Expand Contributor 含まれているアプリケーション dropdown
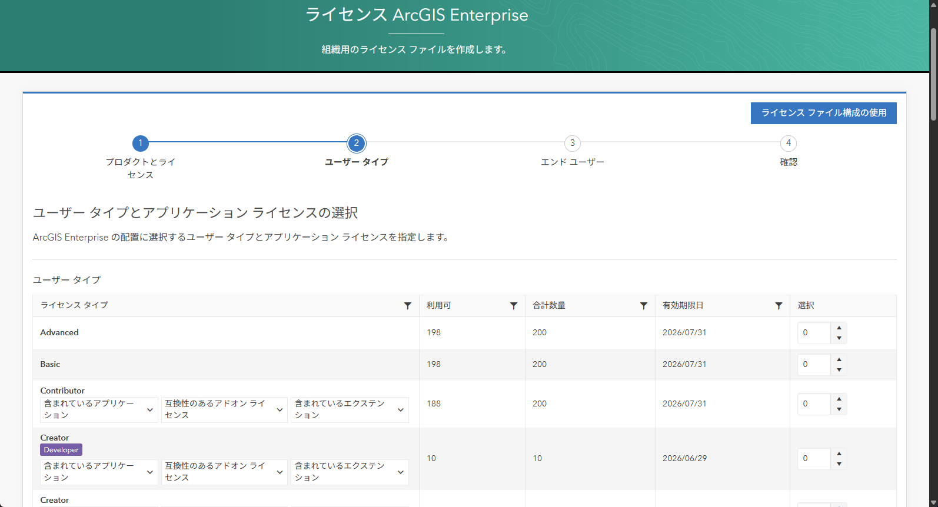 [98, 409]
